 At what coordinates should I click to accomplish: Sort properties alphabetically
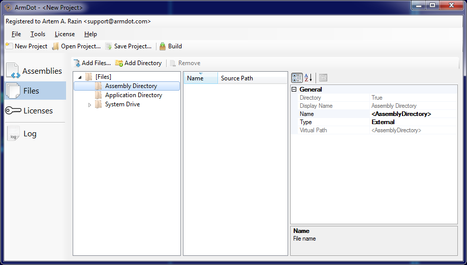(308, 78)
